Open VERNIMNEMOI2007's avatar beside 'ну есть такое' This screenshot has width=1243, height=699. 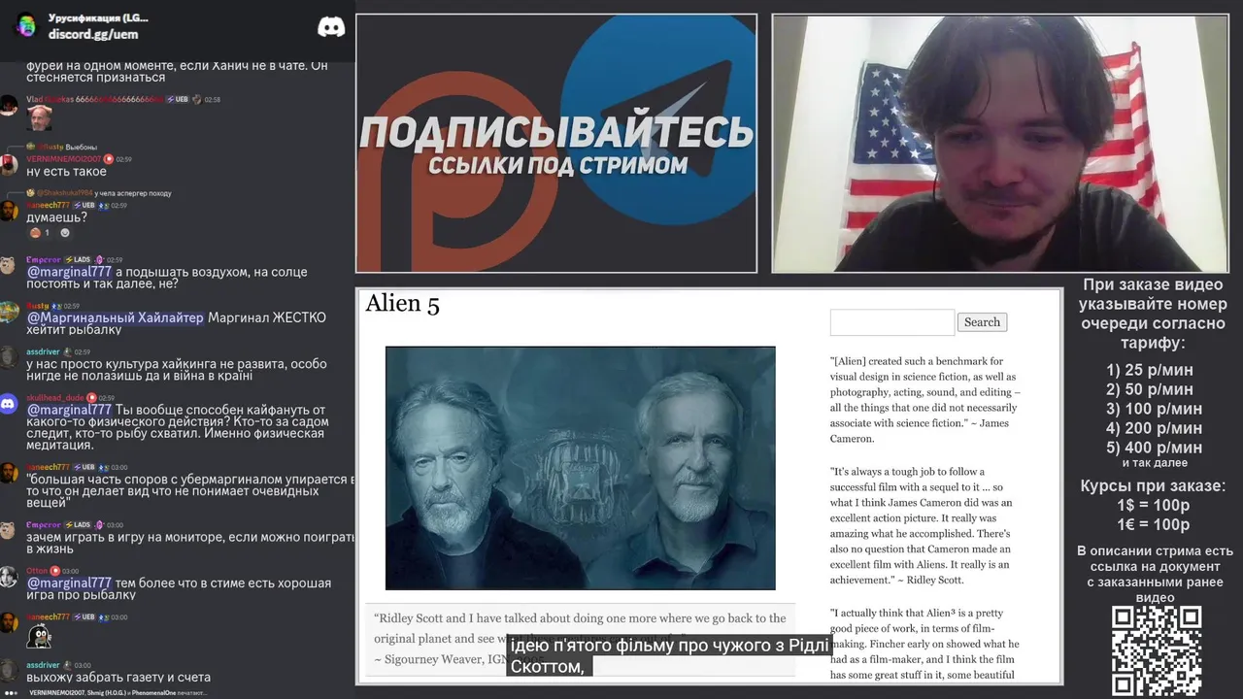9,165
